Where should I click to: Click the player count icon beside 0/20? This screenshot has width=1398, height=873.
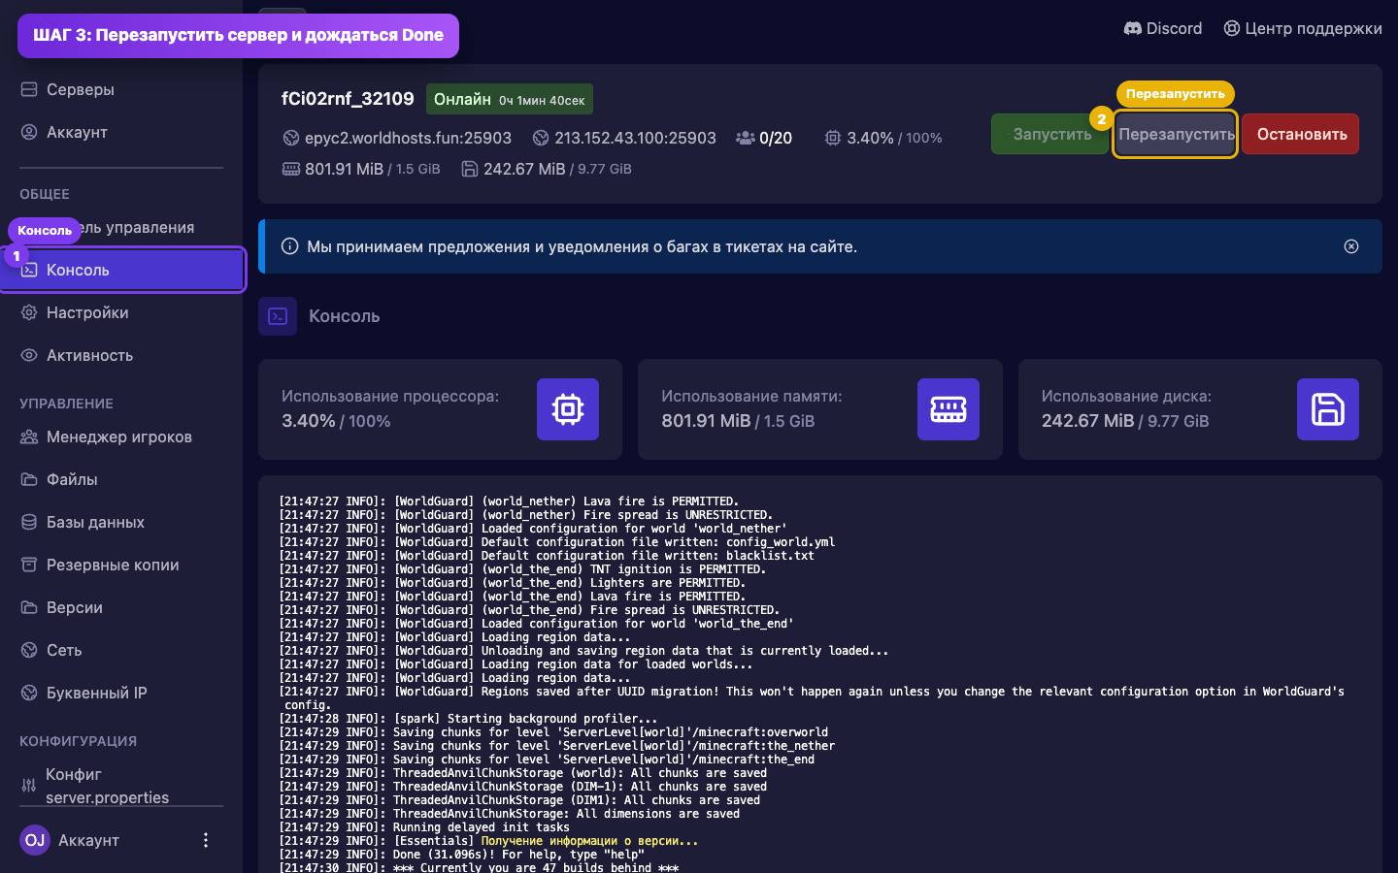click(745, 138)
